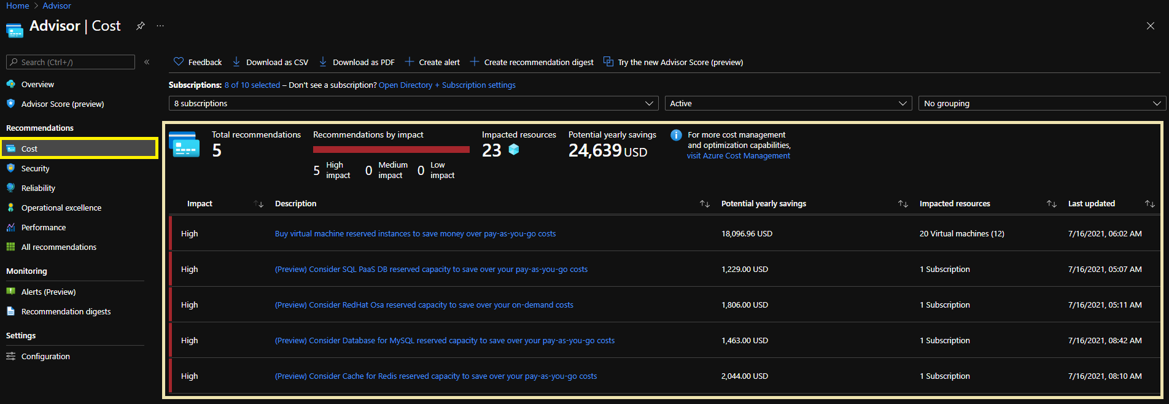Click the Advisor cost icon in title
Viewport: 1169px width, 404px height.
pyautogui.click(x=15, y=29)
